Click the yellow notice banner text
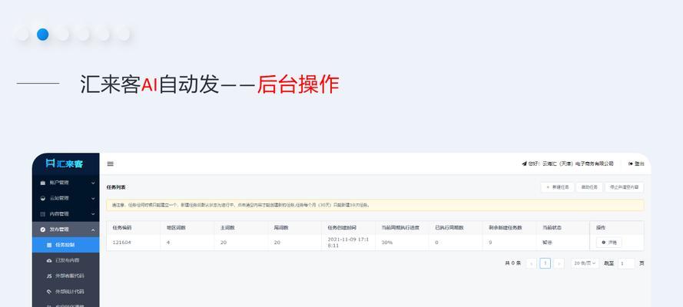This screenshot has width=683, height=307. (241, 205)
